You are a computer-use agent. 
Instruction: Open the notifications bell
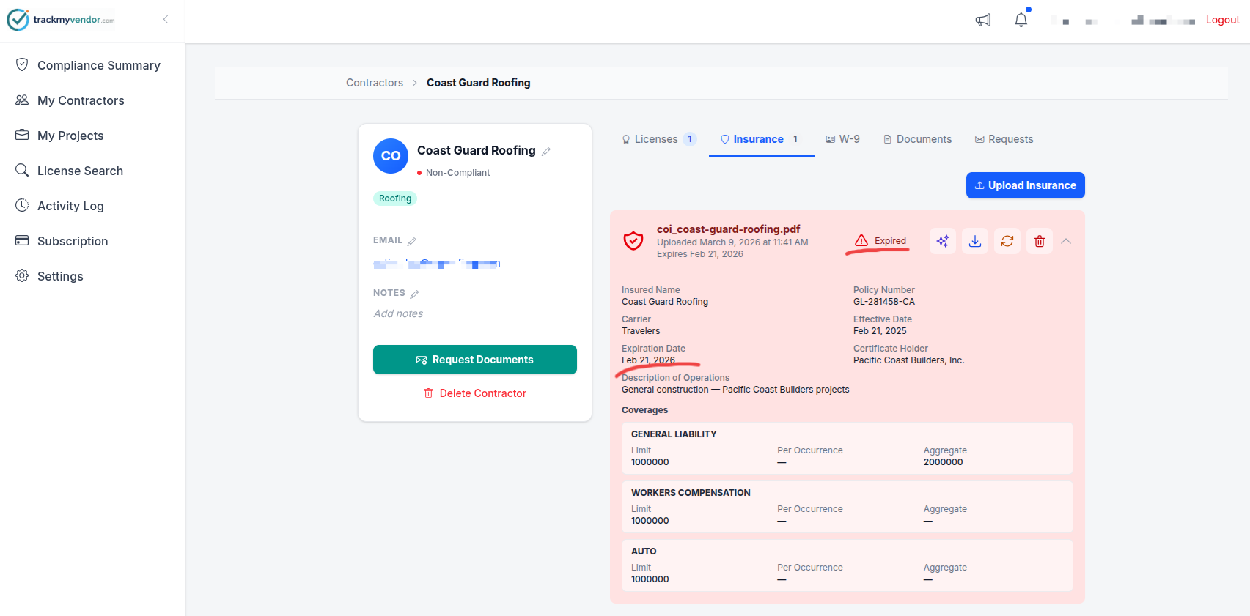(x=1021, y=20)
